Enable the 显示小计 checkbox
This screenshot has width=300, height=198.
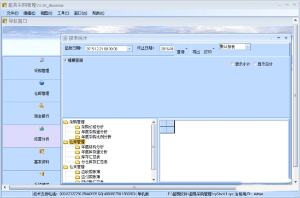[x=232, y=64]
